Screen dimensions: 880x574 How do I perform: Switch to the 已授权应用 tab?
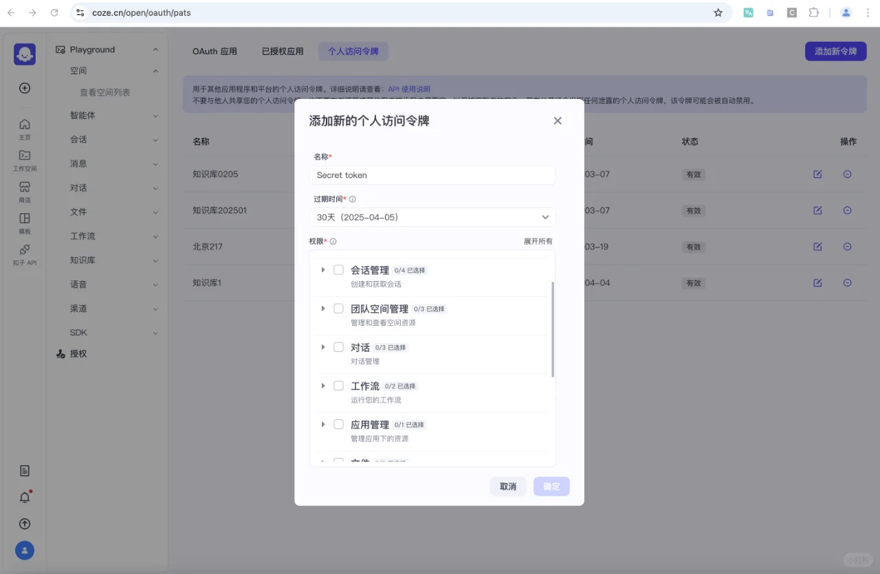pyautogui.click(x=283, y=52)
